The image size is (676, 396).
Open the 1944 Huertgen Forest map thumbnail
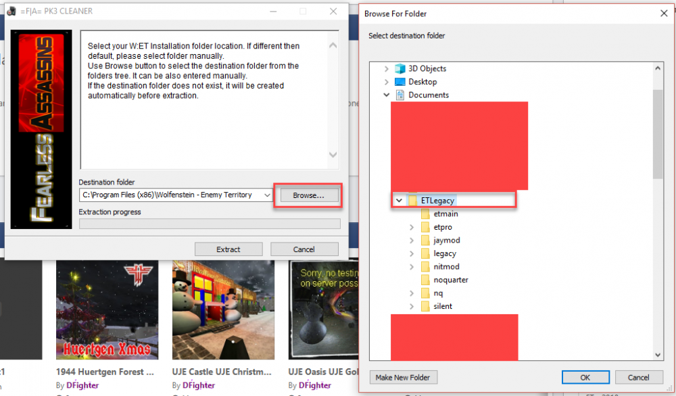[x=107, y=310]
